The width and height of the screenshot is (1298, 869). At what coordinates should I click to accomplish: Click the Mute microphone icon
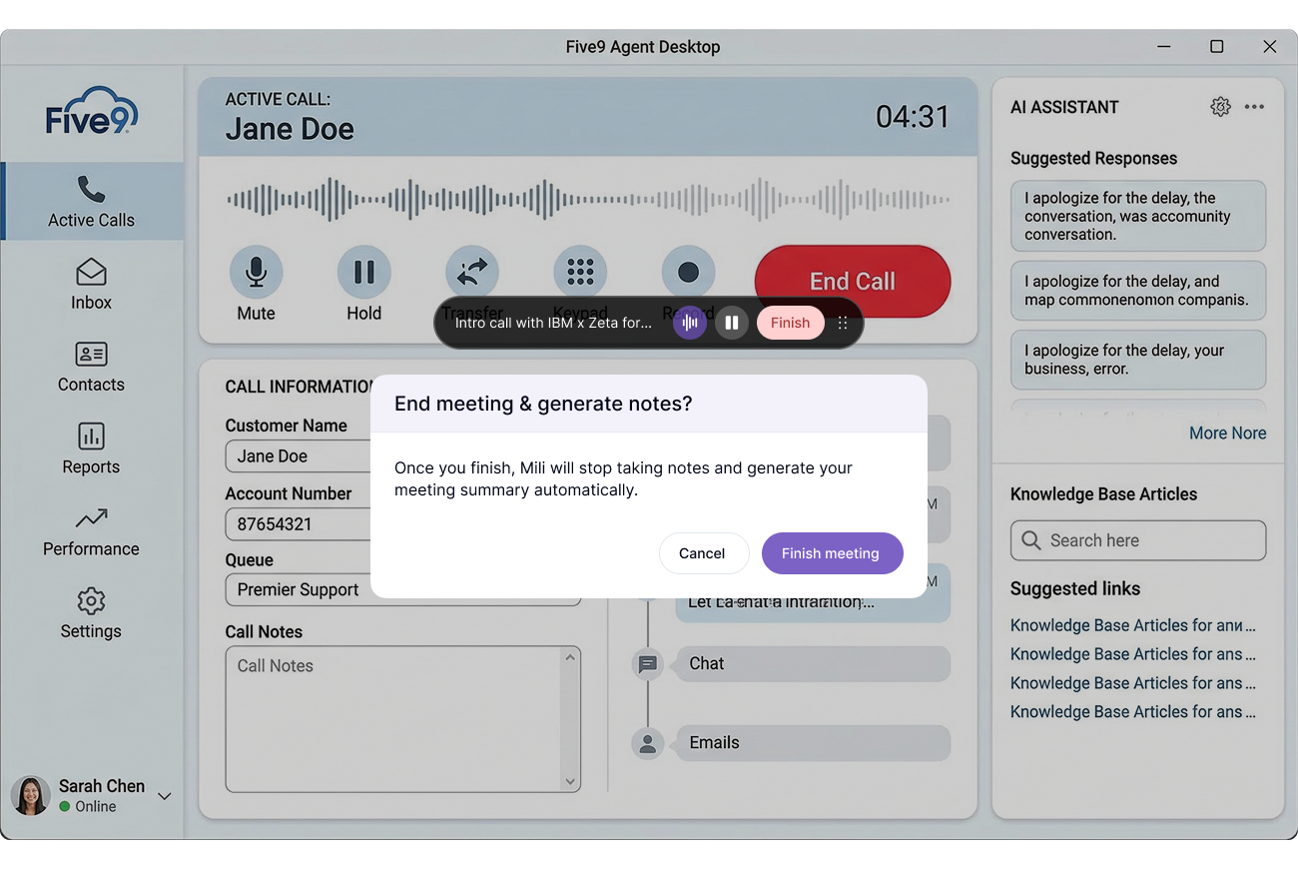(256, 272)
